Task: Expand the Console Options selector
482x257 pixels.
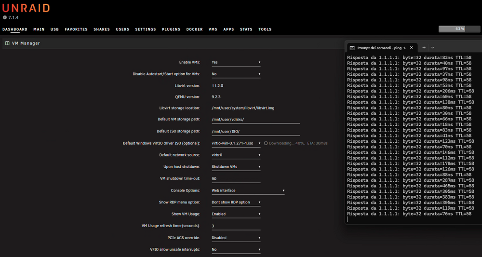Action: click(248, 190)
